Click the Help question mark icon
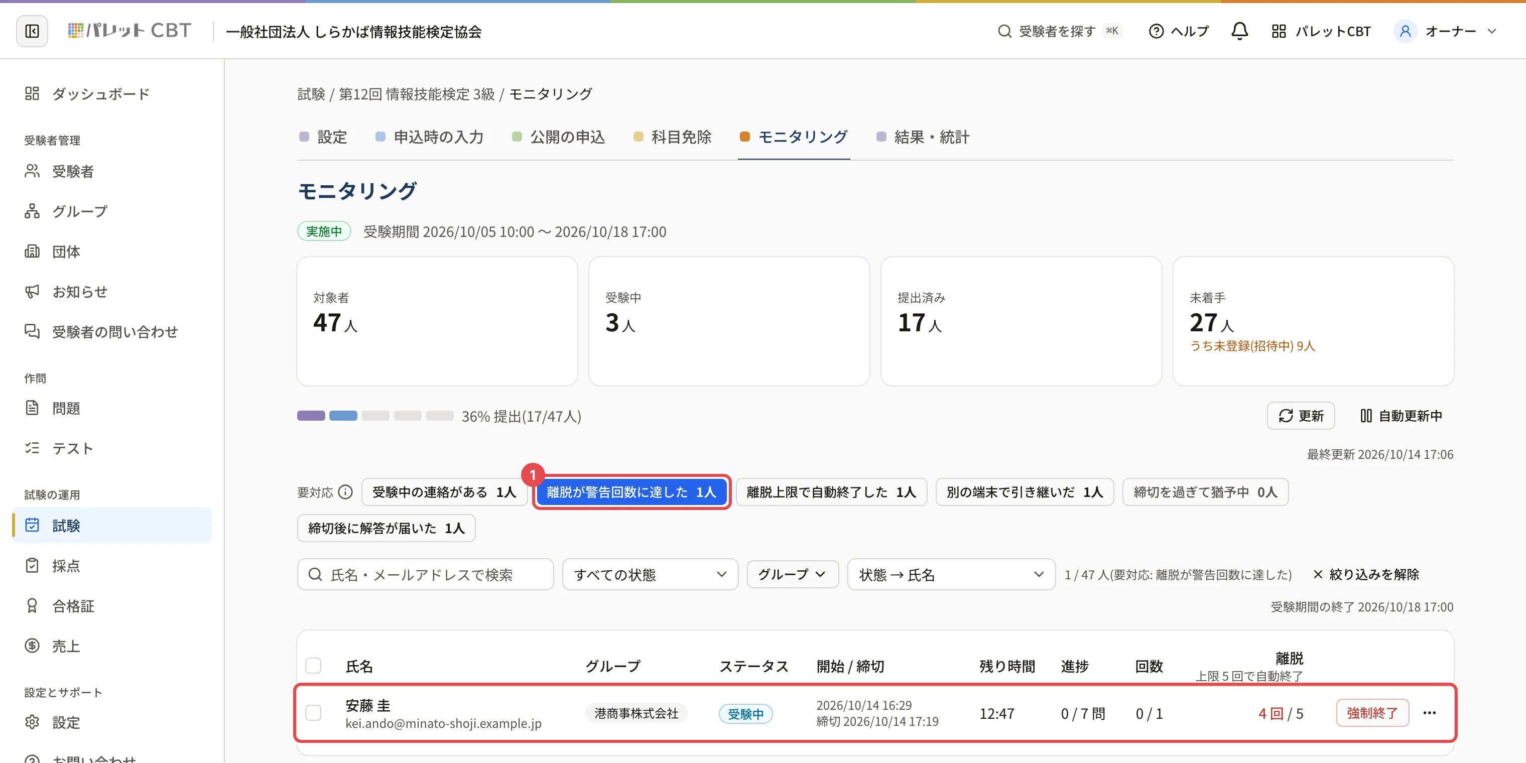 pos(1156,31)
